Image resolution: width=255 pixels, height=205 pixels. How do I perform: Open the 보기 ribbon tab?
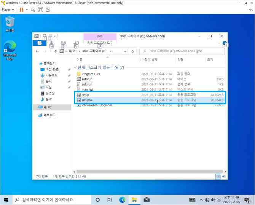[76, 43]
